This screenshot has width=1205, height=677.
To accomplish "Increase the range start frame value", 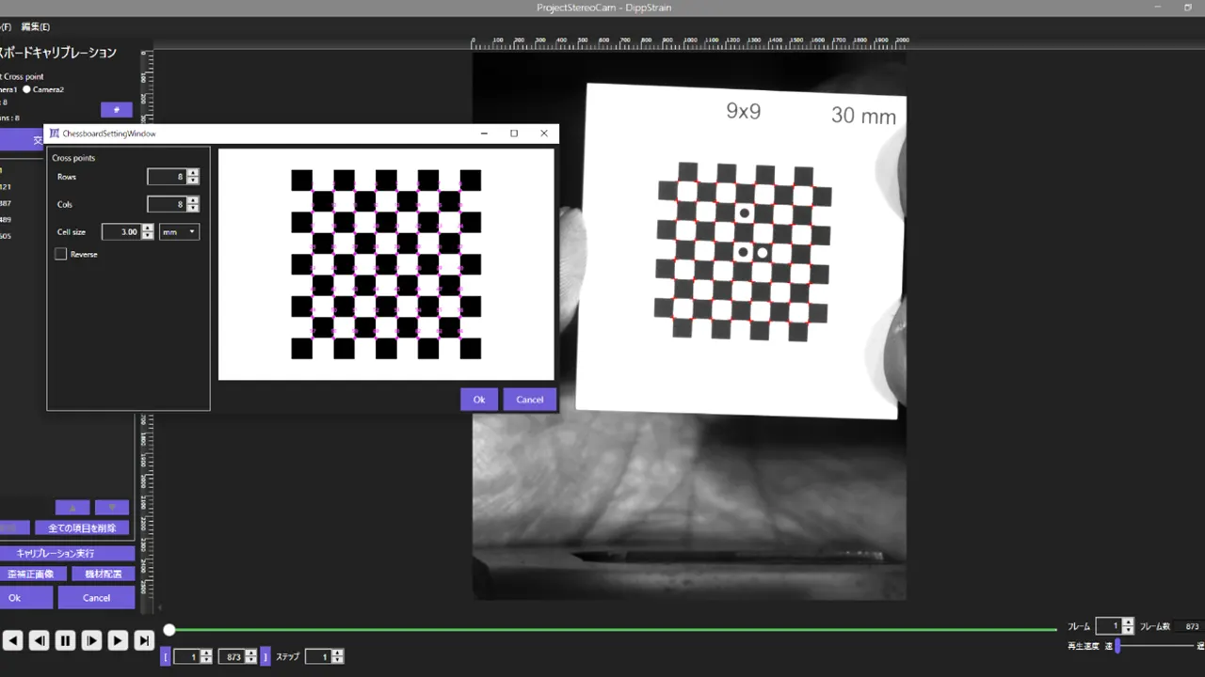I will coord(206,653).
